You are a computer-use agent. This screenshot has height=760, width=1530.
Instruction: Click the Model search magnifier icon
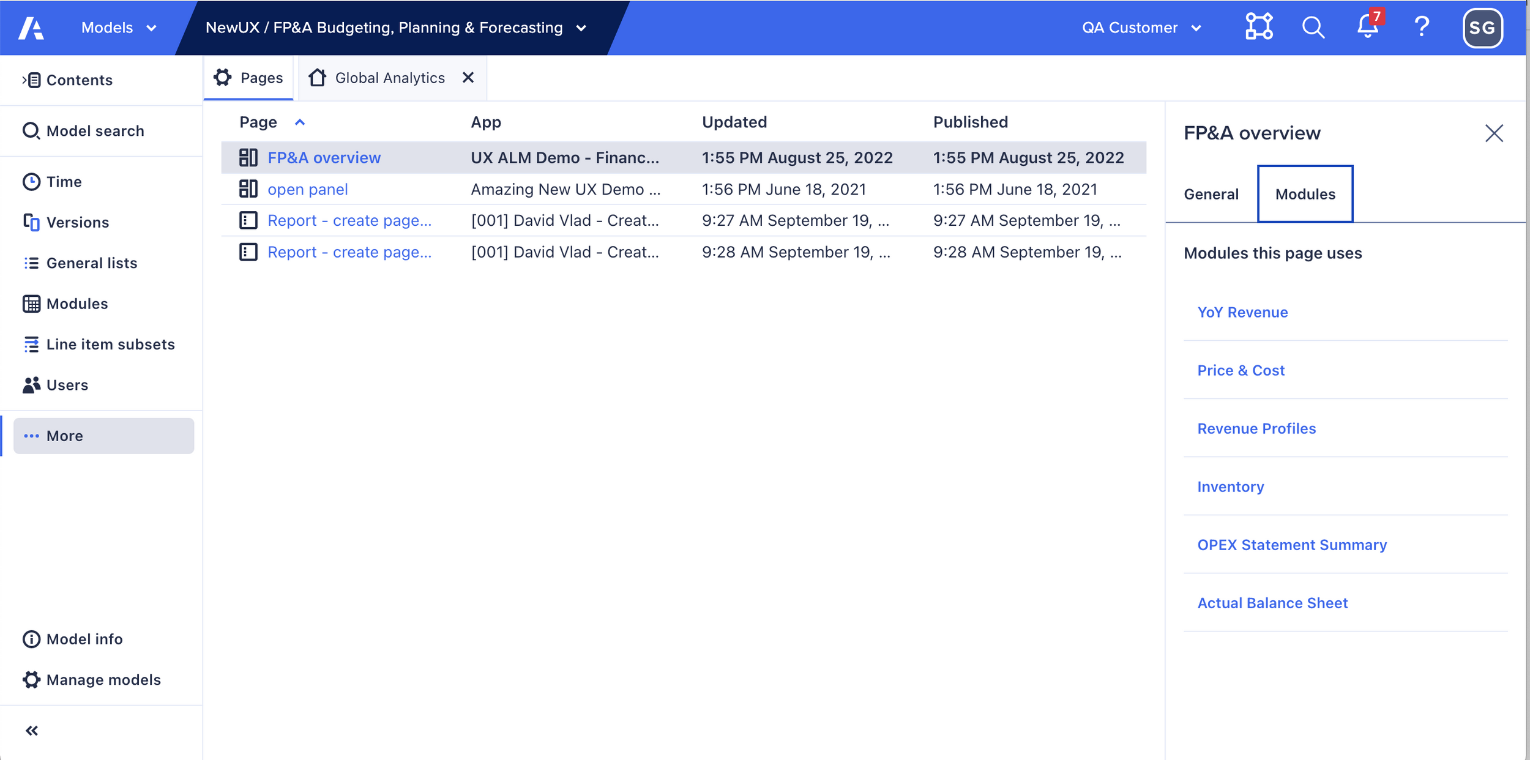(31, 131)
